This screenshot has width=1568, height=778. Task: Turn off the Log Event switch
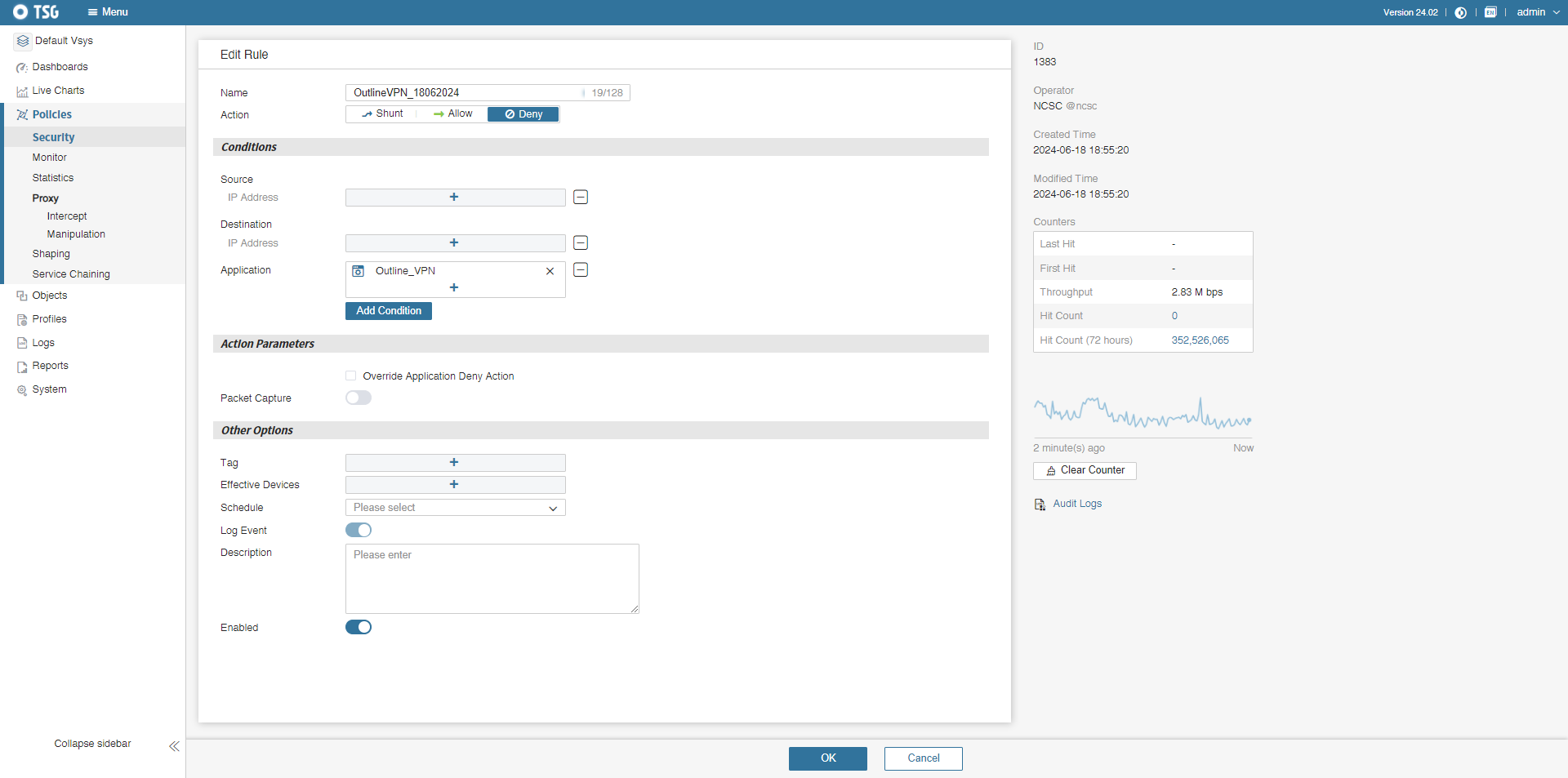(x=359, y=531)
